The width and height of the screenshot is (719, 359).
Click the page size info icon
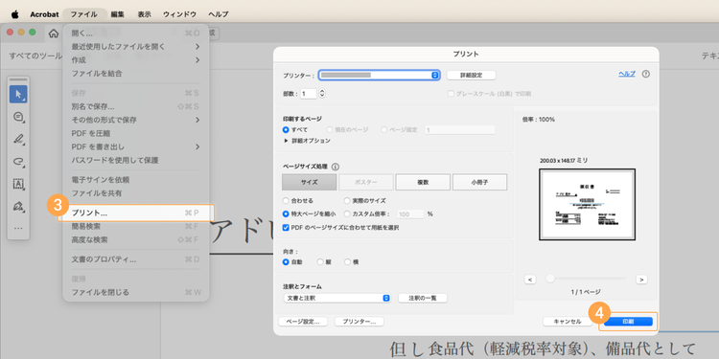[x=335, y=168]
